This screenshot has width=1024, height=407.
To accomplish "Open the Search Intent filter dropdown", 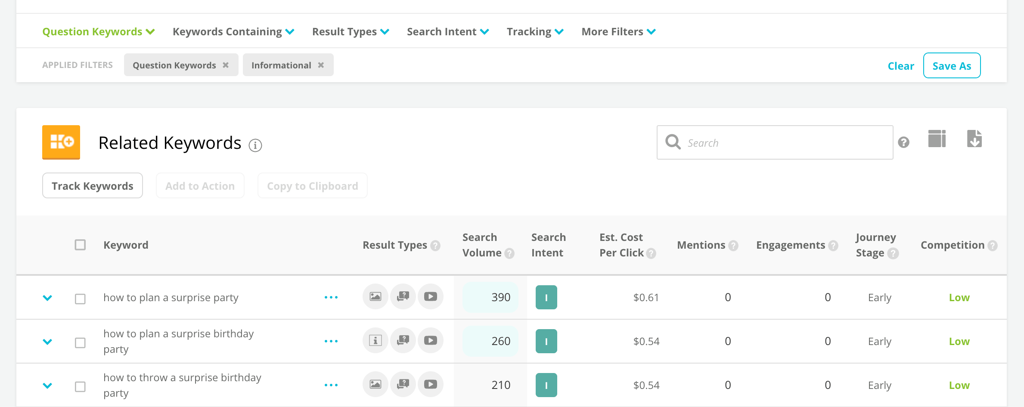I will tap(448, 32).
